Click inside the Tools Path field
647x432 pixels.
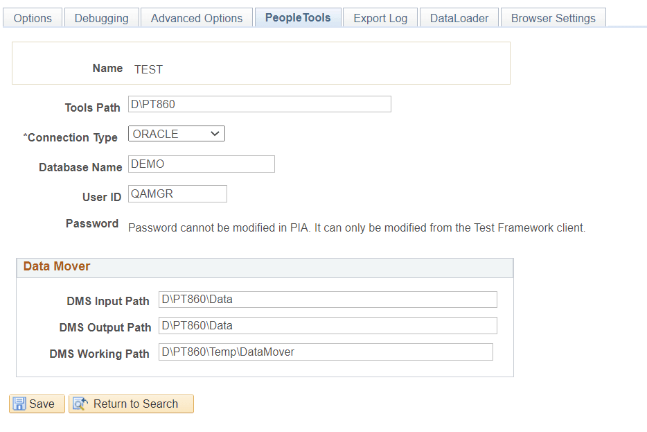coord(259,104)
